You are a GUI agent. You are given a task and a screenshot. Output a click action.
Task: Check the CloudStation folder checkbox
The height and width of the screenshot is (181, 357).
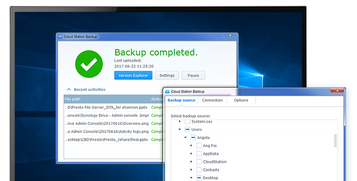coord(199,162)
